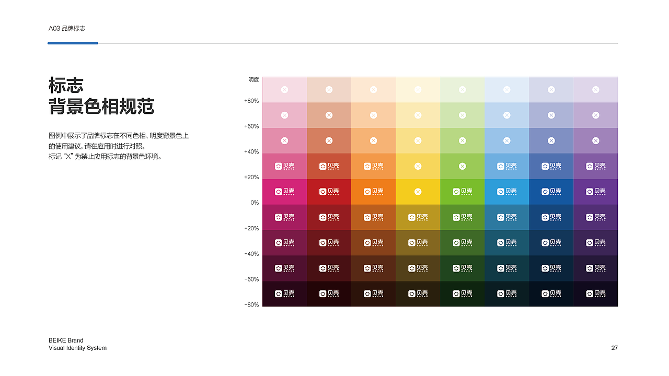Viewport: 669px width, 376px height.
Task: Click the page number 27
Action: click(614, 348)
